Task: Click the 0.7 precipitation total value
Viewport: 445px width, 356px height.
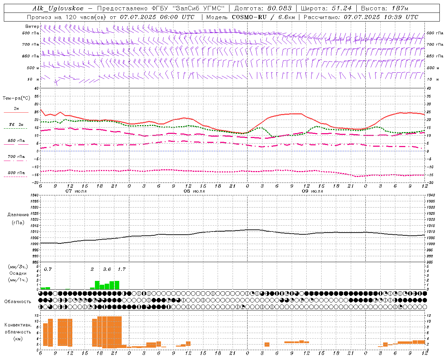Action: (x=48, y=269)
